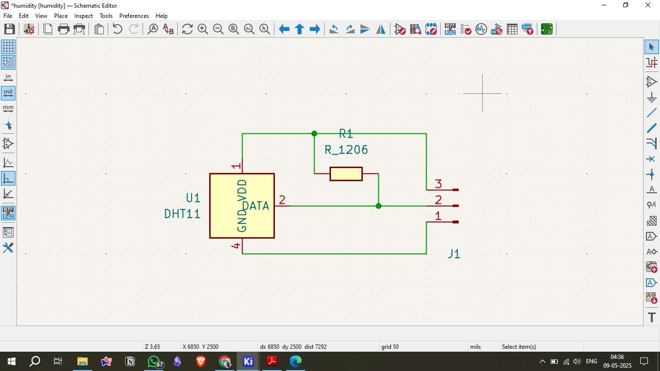Activate the Highlight Net tool
The image size is (660, 371).
pos(652,62)
